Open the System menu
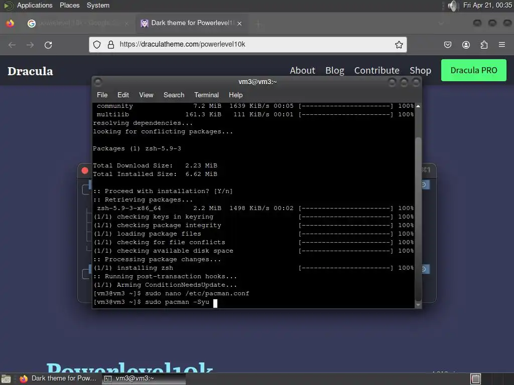The image size is (514, 385). coord(98,5)
